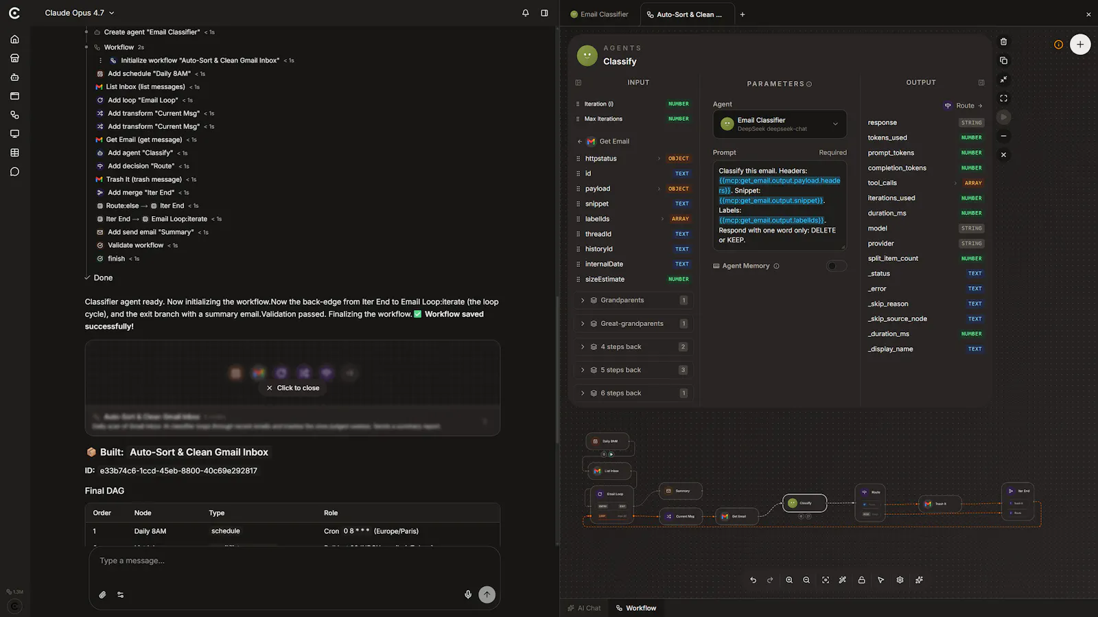
Task: Toggle the side panel layout icon
Action: pyautogui.click(x=544, y=13)
